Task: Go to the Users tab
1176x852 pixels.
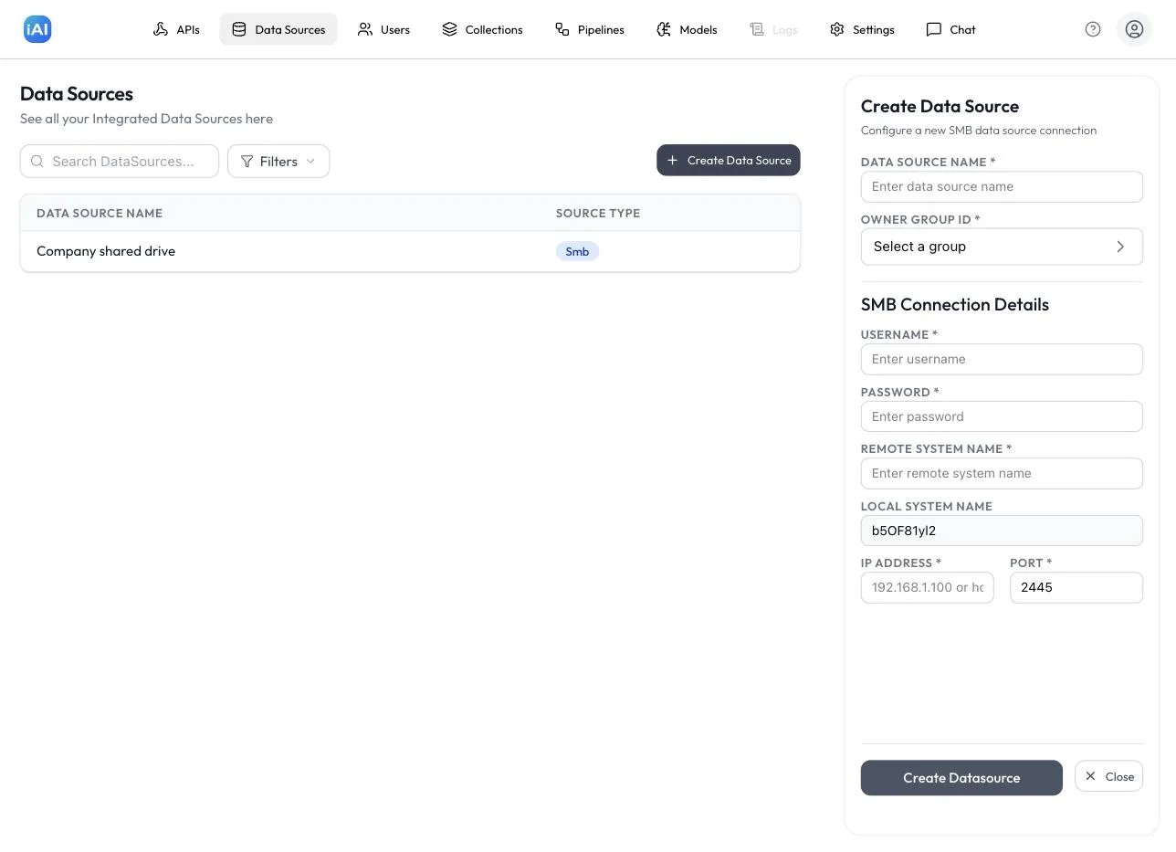Action: pyautogui.click(x=383, y=29)
